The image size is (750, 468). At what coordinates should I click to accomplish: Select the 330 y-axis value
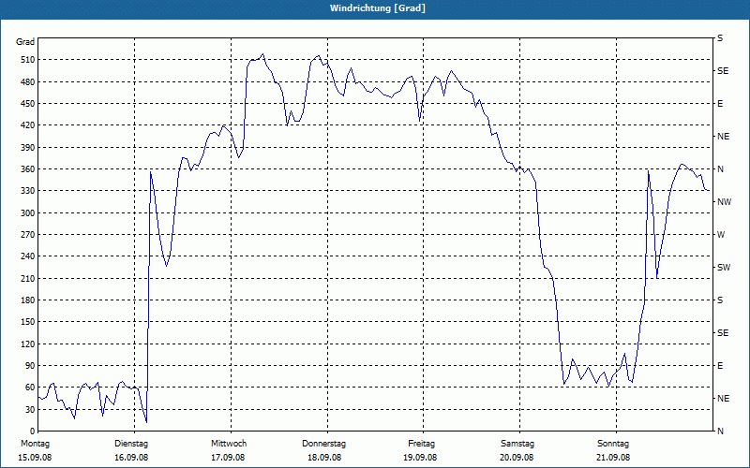(28, 191)
